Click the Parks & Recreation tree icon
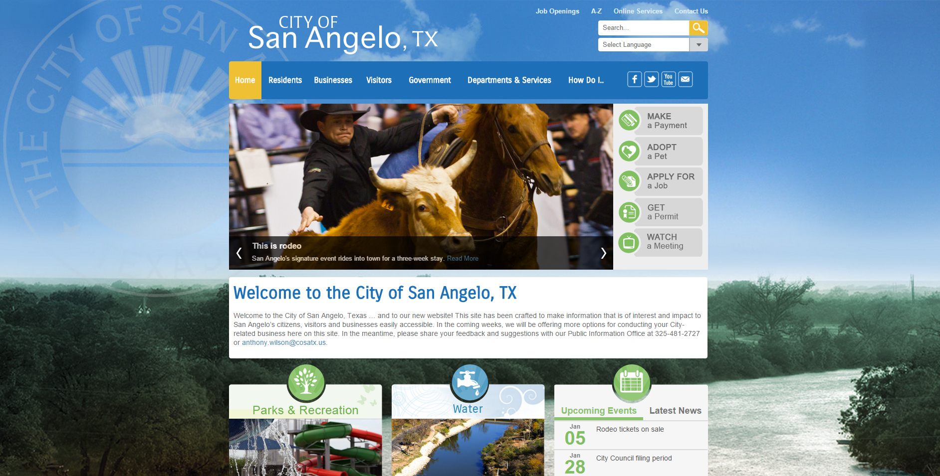 (x=306, y=382)
